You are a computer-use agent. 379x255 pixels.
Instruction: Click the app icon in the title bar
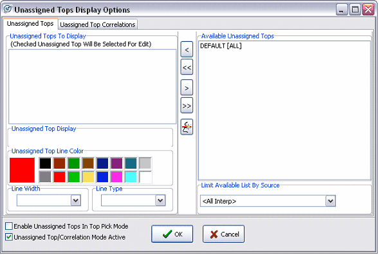click(8, 9)
